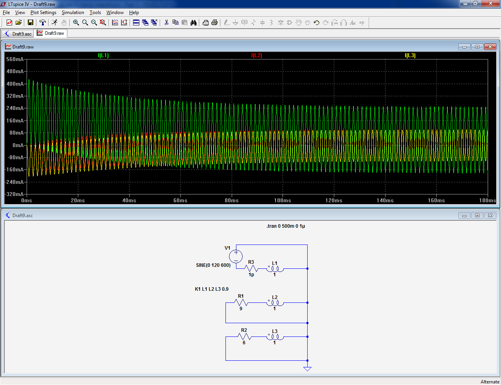Click the Save floppy disk icon
The height and width of the screenshot is (385, 501).
(x=30, y=23)
